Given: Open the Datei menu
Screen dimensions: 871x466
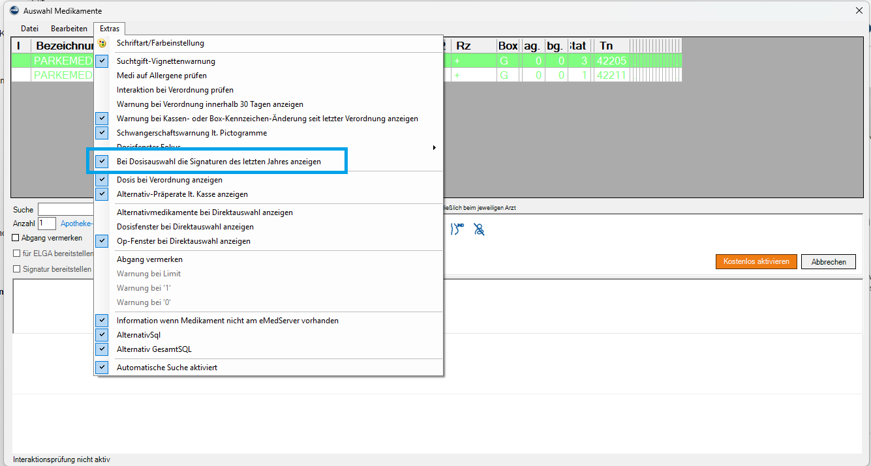Looking at the screenshot, I should tap(29, 29).
